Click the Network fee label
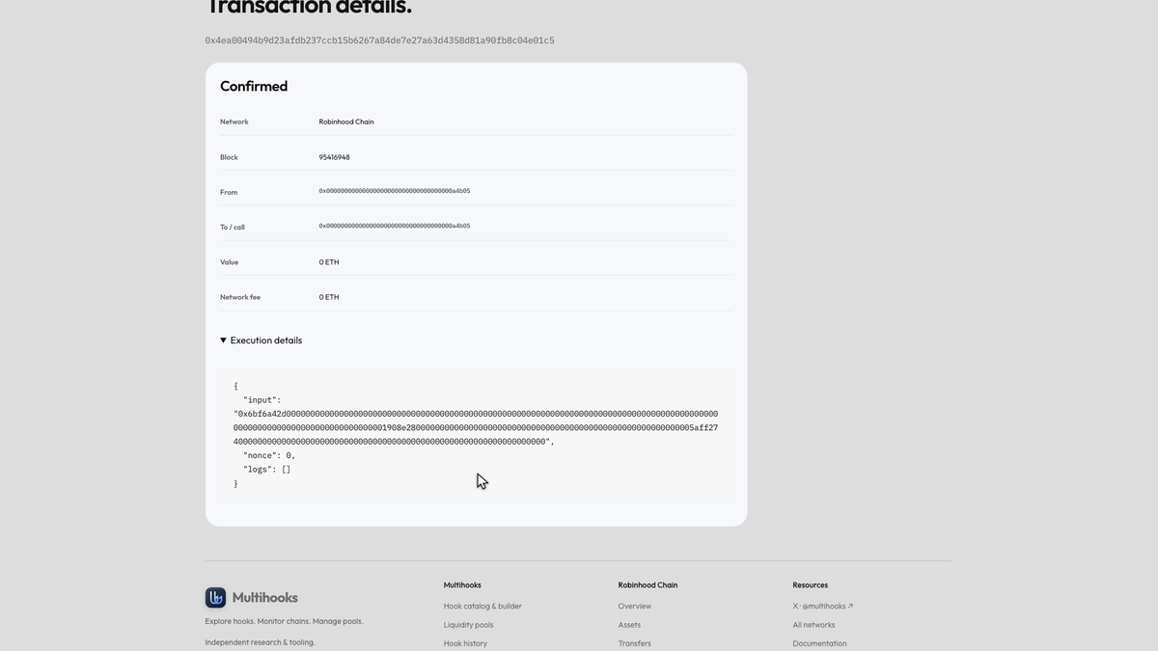This screenshot has height=651, width=1158. pos(240,297)
